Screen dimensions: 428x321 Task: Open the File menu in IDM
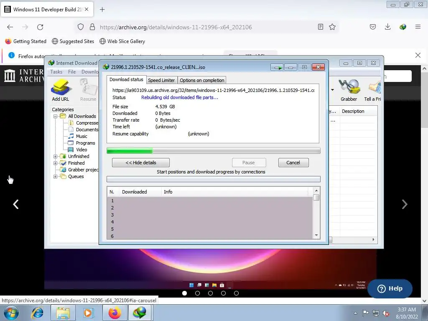coord(72,72)
